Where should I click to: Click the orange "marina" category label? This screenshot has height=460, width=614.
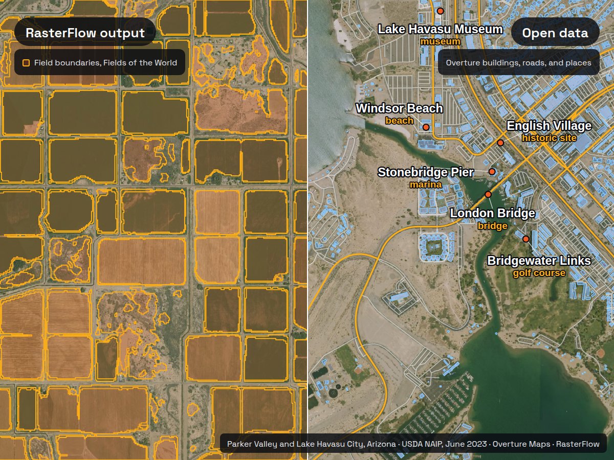[x=426, y=185]
